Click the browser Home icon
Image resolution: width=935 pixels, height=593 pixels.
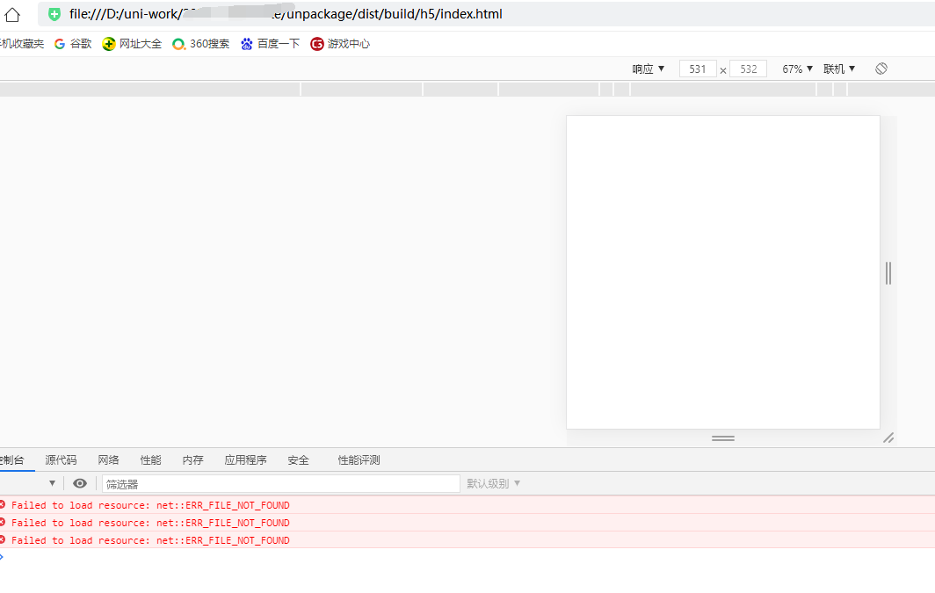(11, 13)
